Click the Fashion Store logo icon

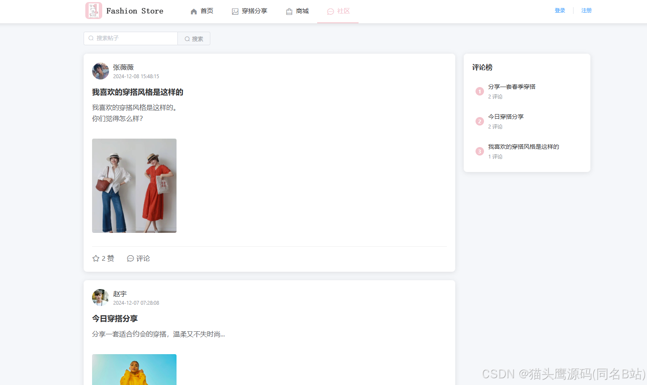coord(93,11)
